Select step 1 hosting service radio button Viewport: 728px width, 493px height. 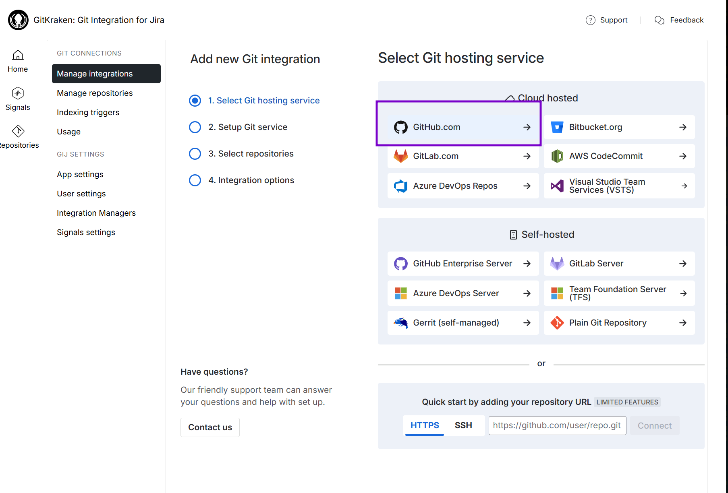click(x=195, y=101)
